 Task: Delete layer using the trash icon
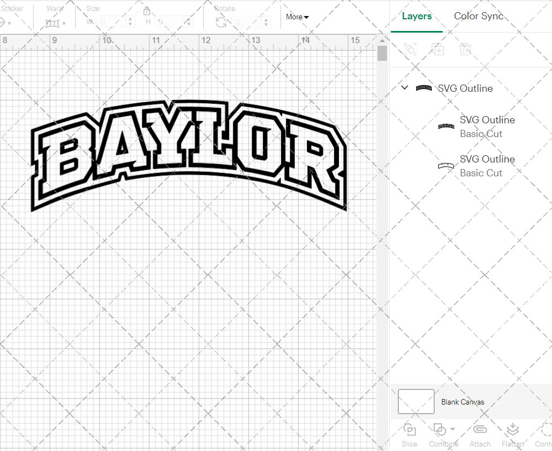[x=465, y=49]
